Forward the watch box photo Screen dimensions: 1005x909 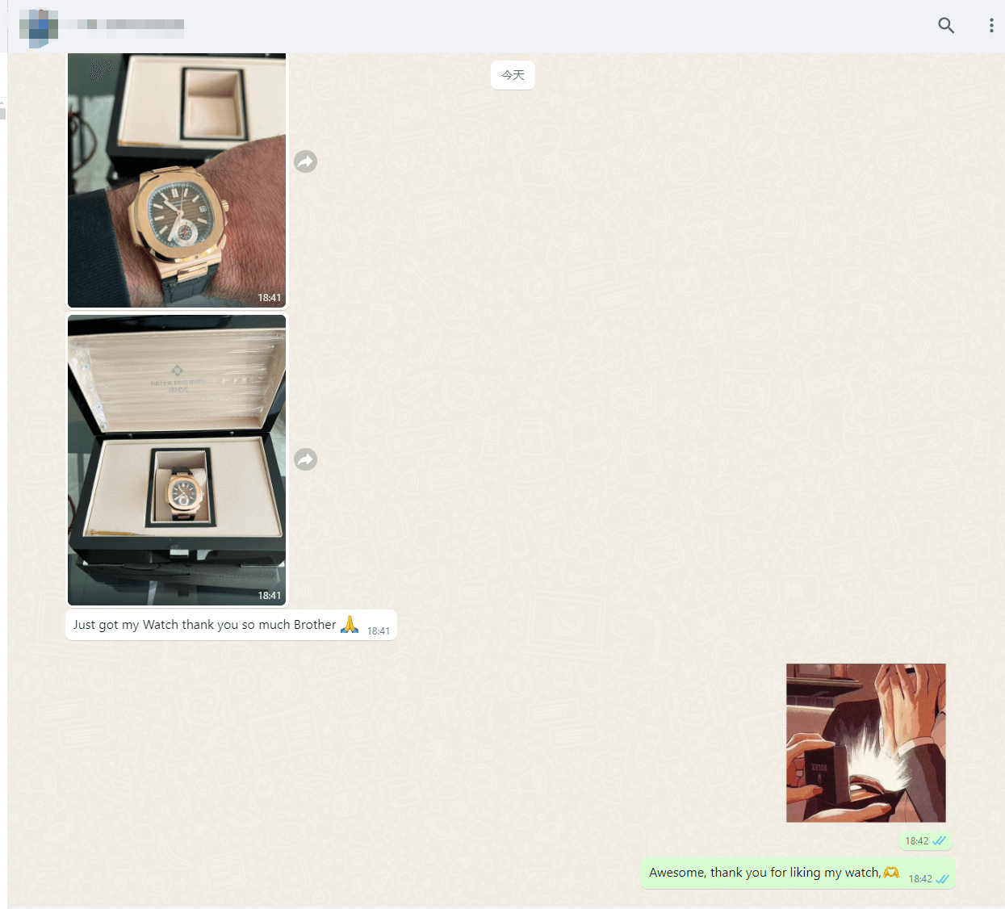[x=305, y=459]
